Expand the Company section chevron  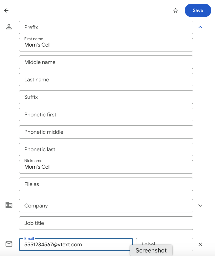(x=200, y=205)
